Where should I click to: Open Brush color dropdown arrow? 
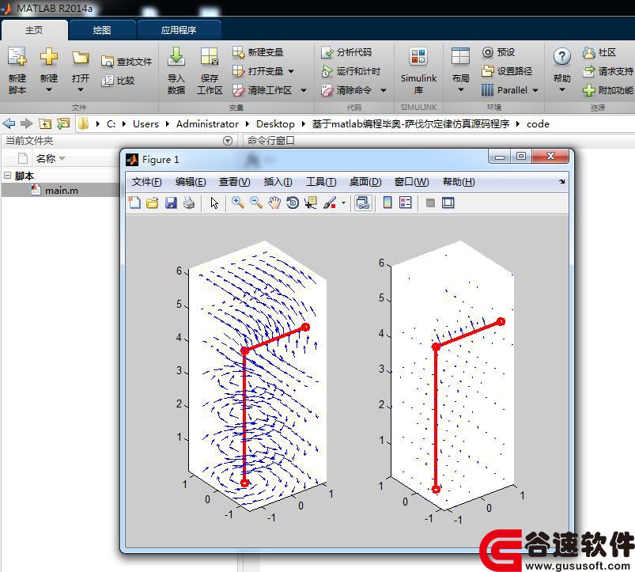pos(343,203)
